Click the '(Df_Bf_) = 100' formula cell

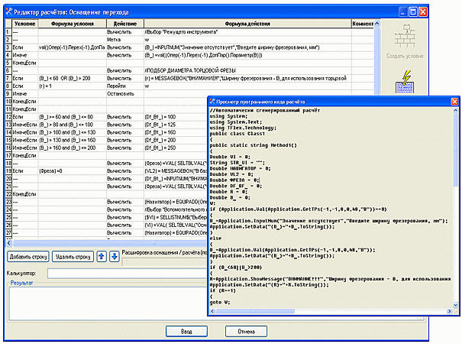pyautogui.click(x=176, y=117)
